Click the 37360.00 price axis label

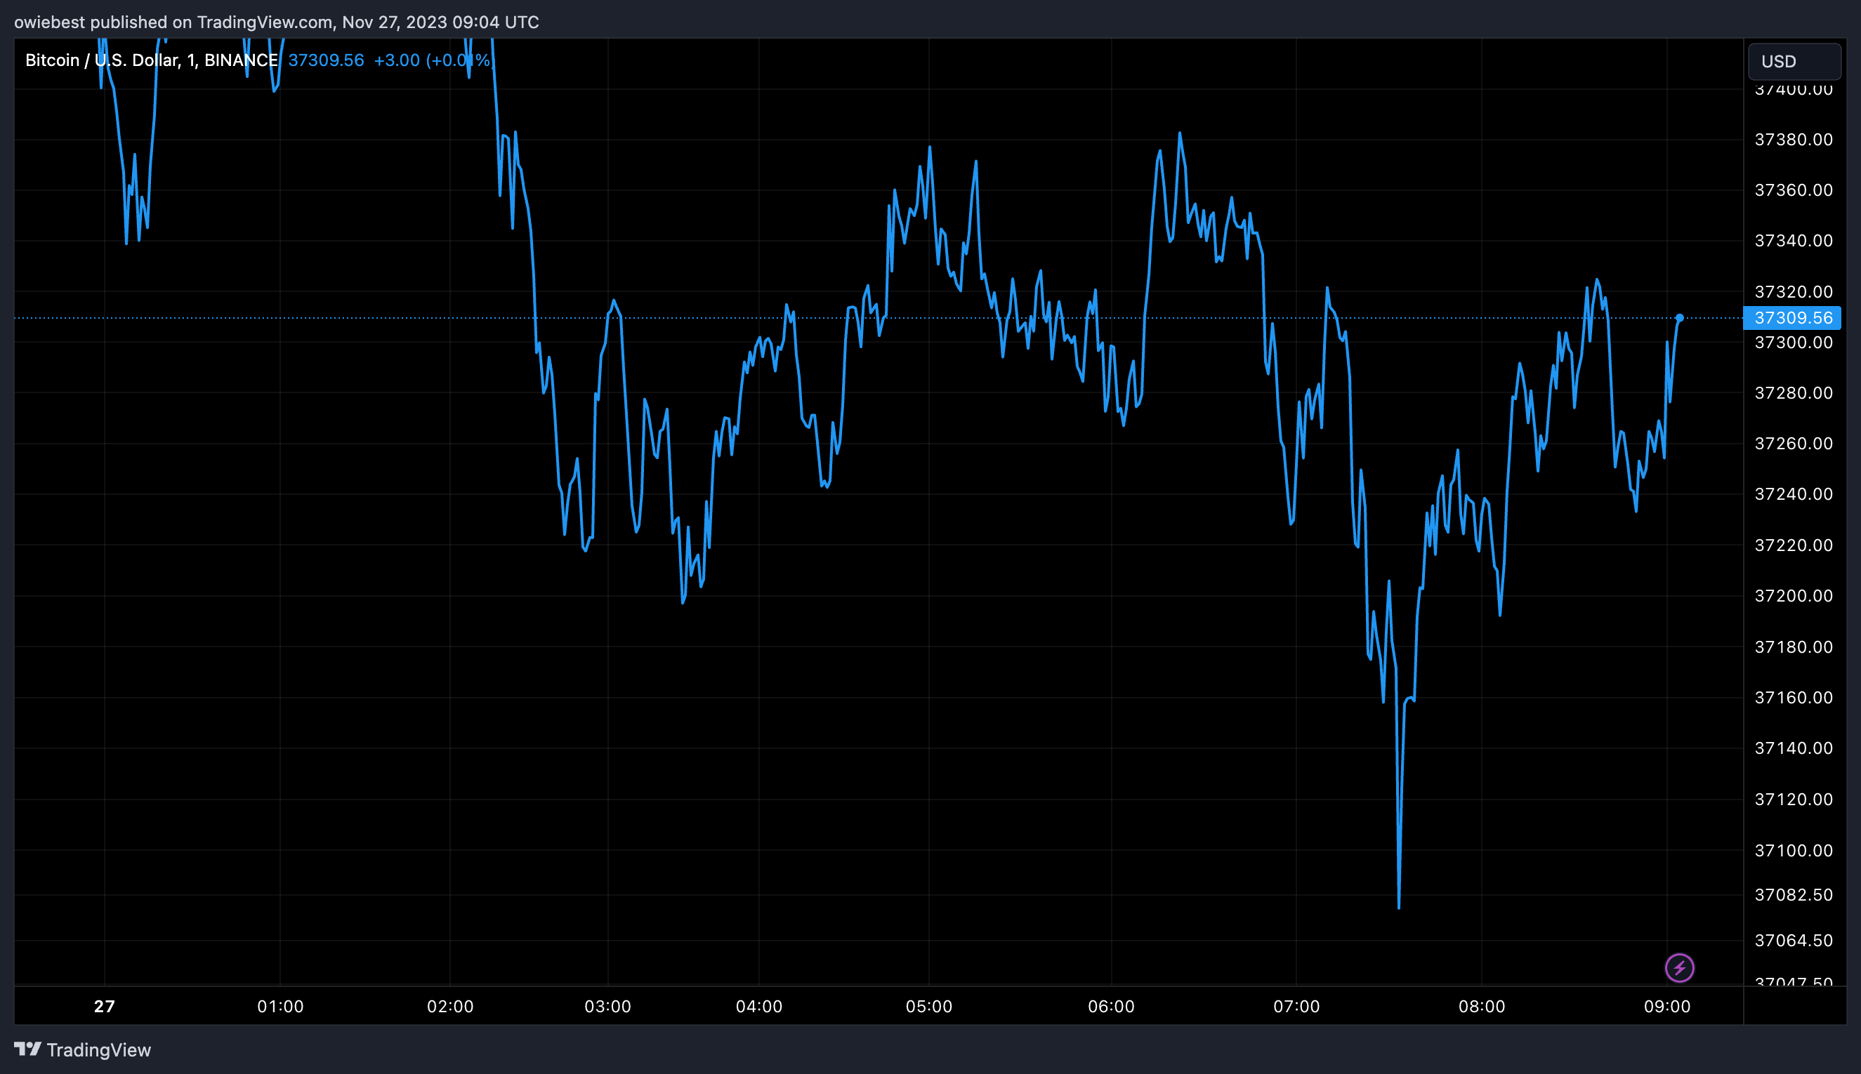[x=1794, y=190]
